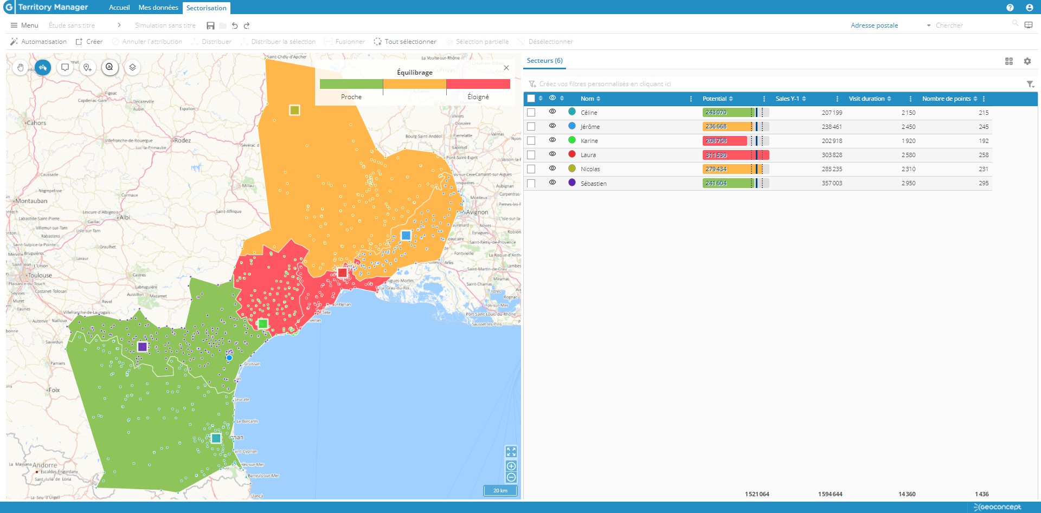Viewport: 1041px width, 513px height.
Task: Open the help question mark icon
Action: point(1010,8)
